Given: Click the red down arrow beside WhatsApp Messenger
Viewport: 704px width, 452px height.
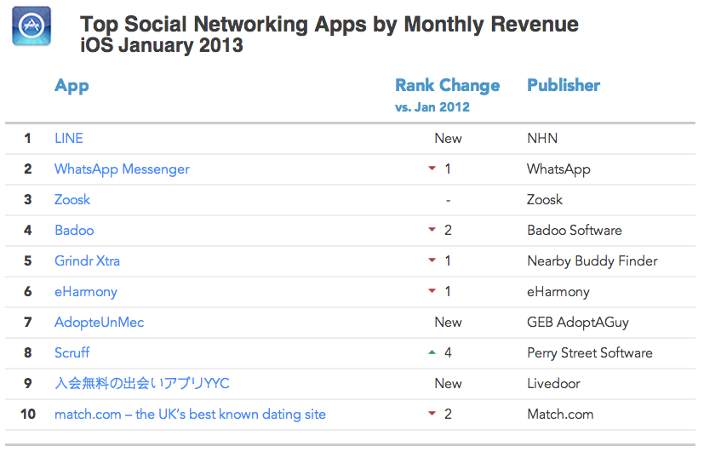Looking at the screenshot, I should click(432, 169).
